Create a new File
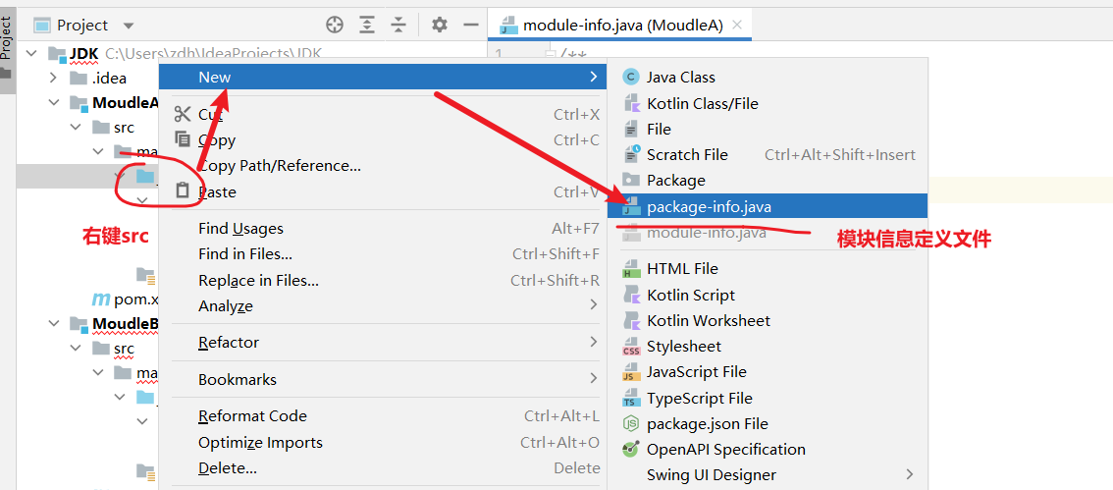 click(x=768, y=129)
